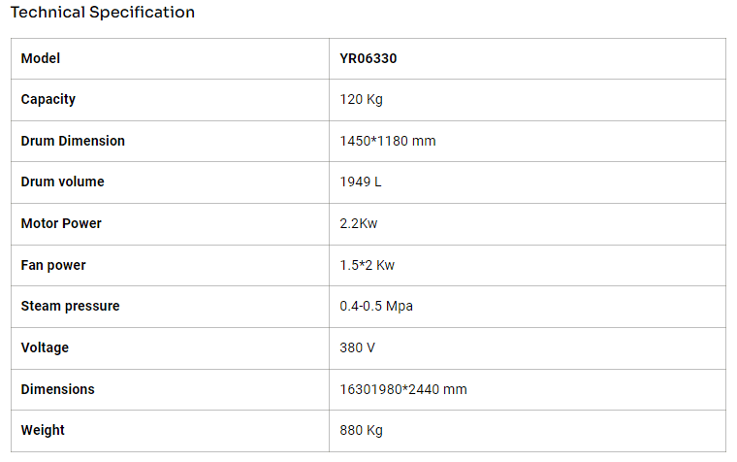Click the Drum Dimension label
The image size is (737, 462).
[x=73, y=141]
